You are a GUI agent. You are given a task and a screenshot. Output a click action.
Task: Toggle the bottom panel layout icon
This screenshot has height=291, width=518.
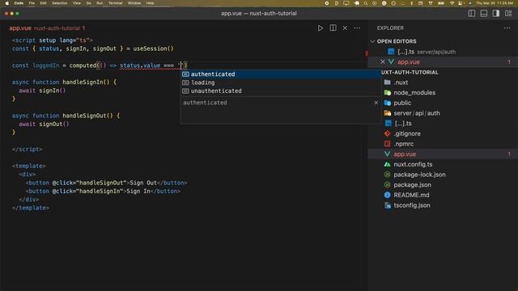pos(484,13)
